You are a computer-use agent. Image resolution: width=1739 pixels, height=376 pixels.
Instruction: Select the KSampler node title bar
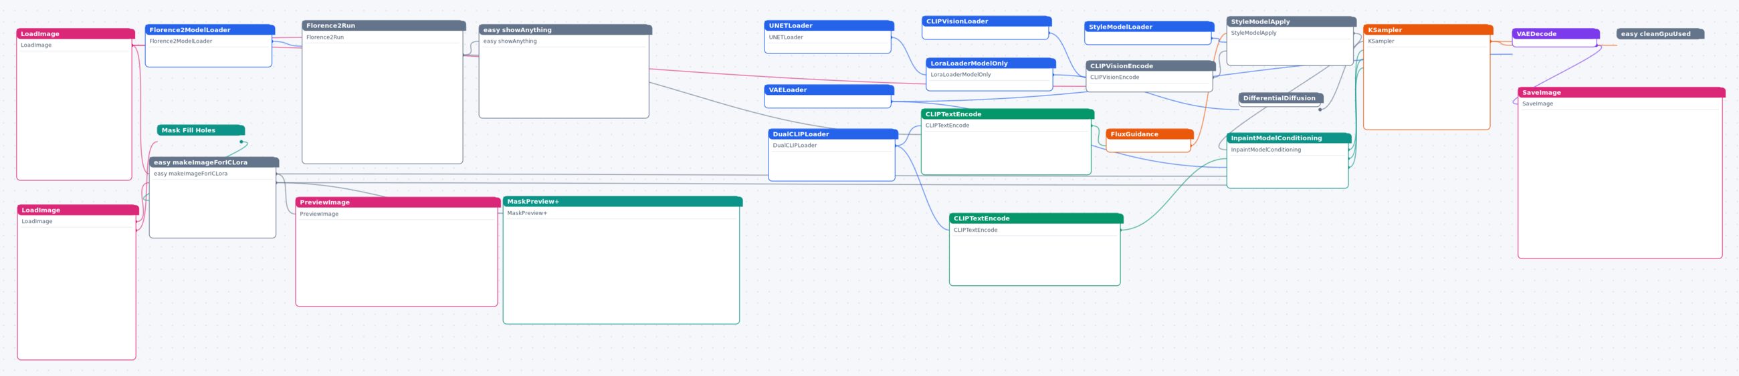tap(1428, 29)
